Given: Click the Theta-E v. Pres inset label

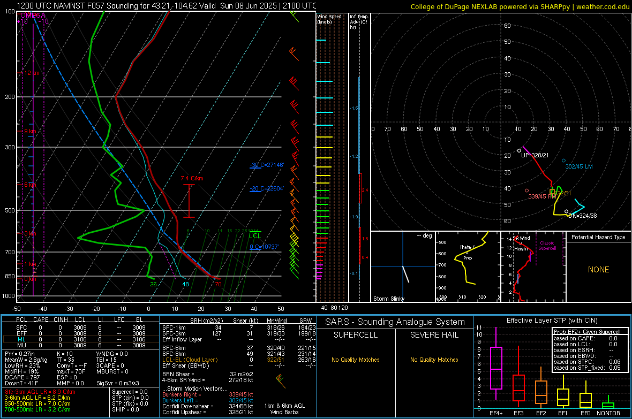Looking at the screenshot, I should pyautogui.click(x=468, y=252).
